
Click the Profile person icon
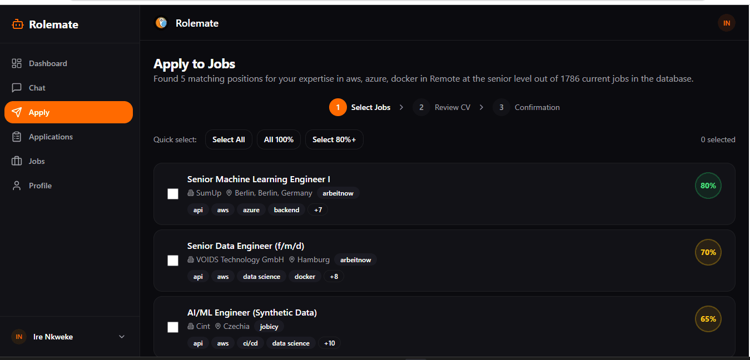click(17, 186)
